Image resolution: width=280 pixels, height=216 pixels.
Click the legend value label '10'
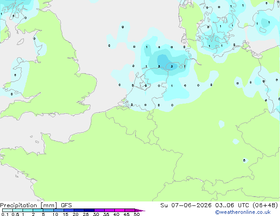55,214
